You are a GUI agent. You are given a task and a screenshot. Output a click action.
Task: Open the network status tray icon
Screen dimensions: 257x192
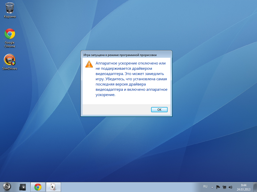coord(224,187)
